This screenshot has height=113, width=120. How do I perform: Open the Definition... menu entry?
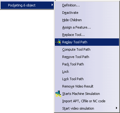(x=71, y=5)
